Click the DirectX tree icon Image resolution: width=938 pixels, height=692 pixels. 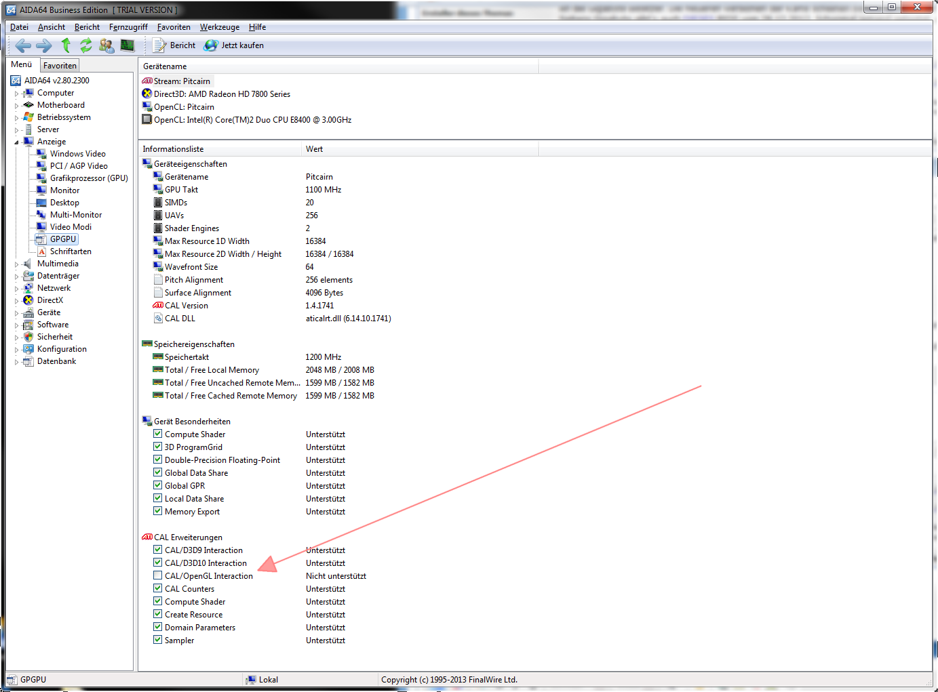(28, 300)
